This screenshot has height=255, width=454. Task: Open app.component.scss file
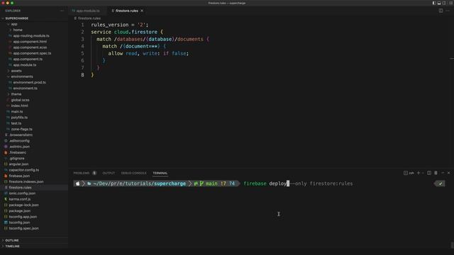point(30,47)
